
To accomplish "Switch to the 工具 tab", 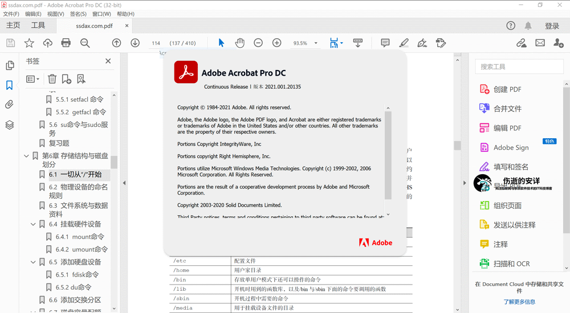I will click(38, 26).
